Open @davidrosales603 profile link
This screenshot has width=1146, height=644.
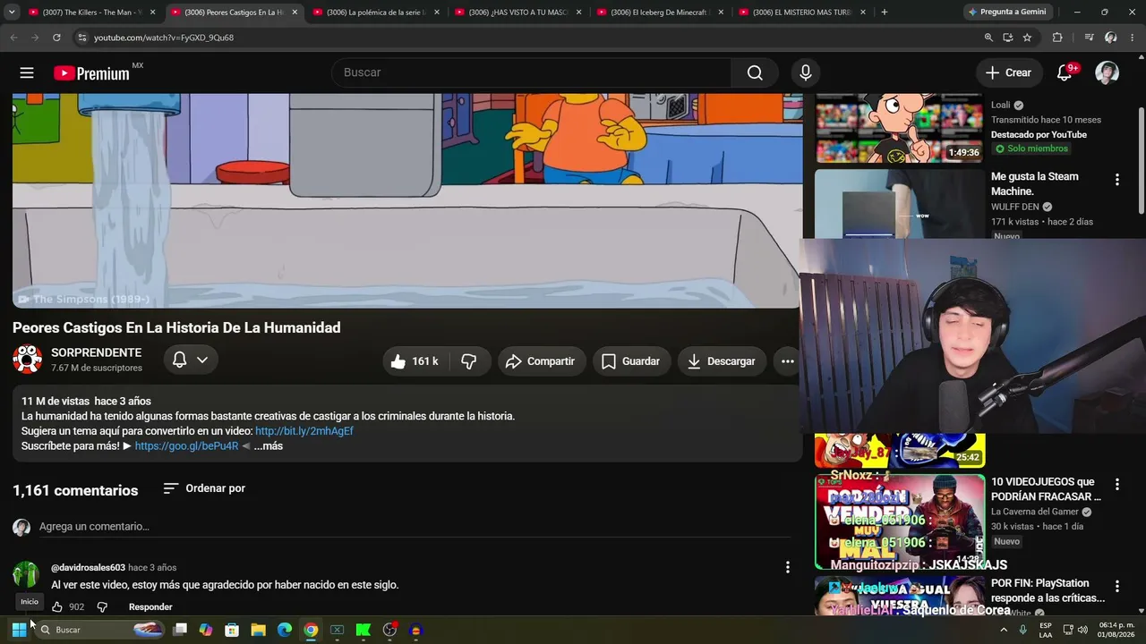(88, 568)
